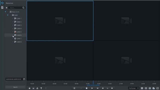Click the 07:00 mark on timeline

coord(65,83)
